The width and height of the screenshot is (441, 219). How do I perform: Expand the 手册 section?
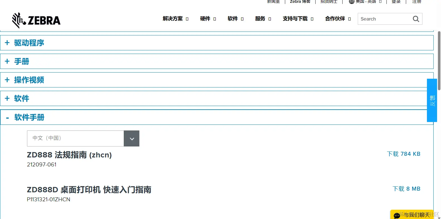click(217, 61)
